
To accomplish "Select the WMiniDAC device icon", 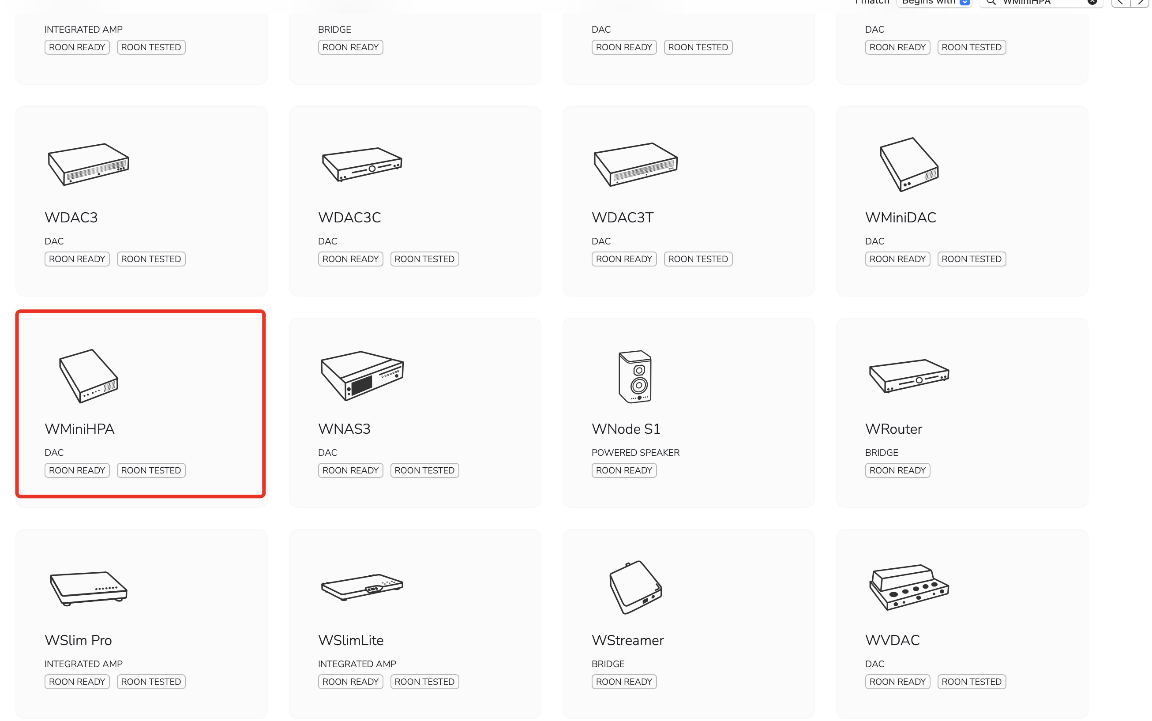I will click(909, 165).
